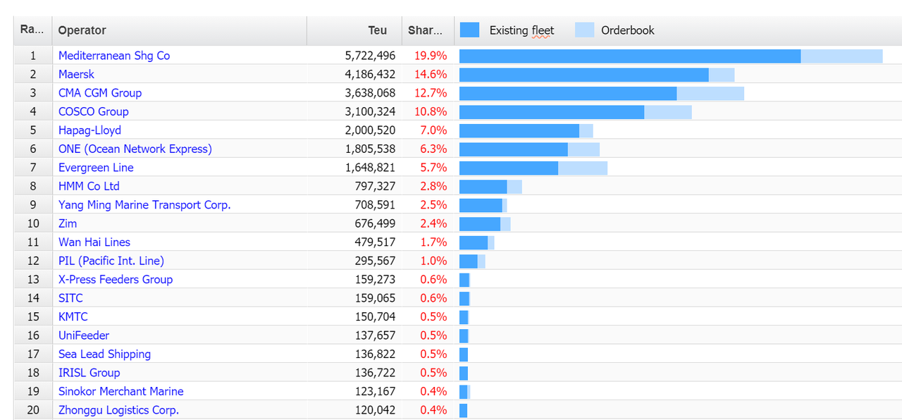Screen dimensions: 902x420
Task: Open the COSCO Group operator page
Action: tap(94, 111)
